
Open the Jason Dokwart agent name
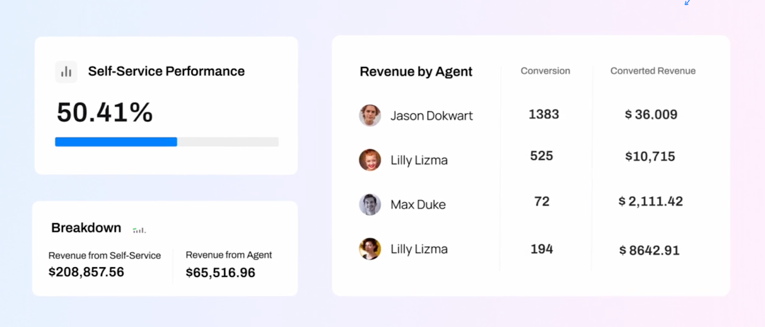click(431, 116)
